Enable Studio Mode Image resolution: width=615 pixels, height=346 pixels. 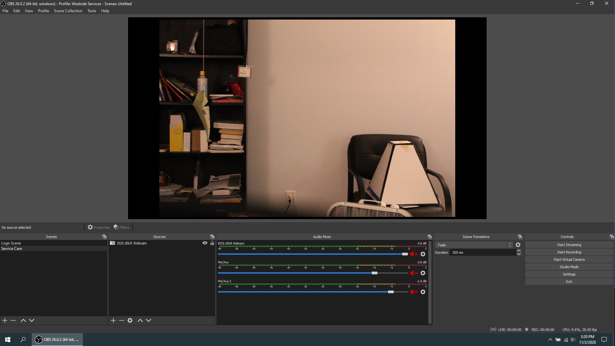tap(569, 267)
